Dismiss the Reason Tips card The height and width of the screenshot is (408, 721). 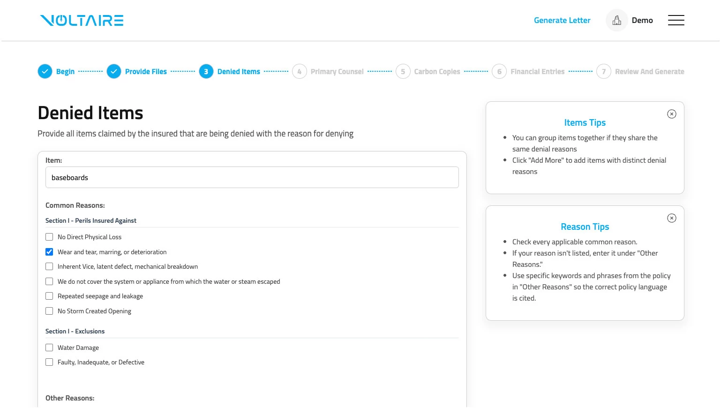[672, 218]
